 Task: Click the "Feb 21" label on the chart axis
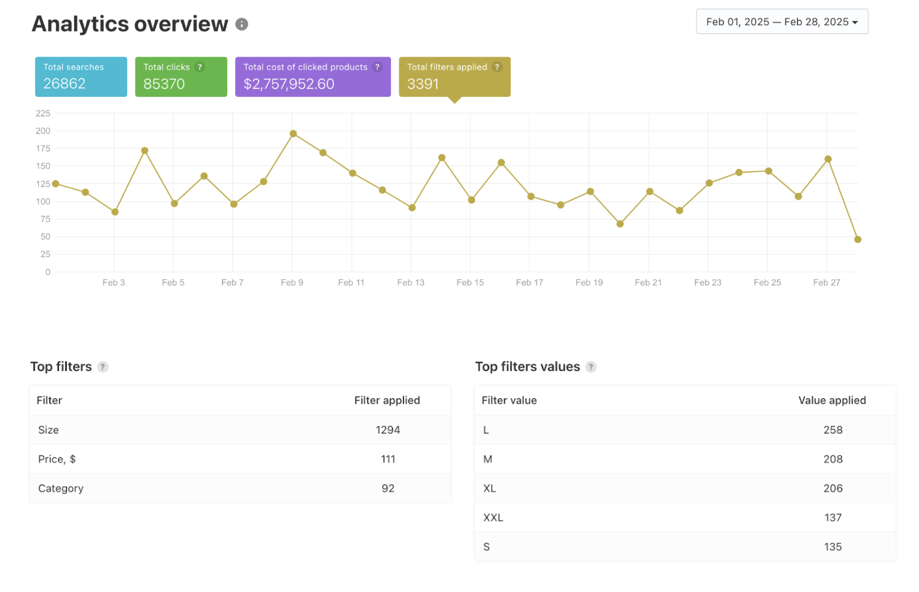pos(648,283)
